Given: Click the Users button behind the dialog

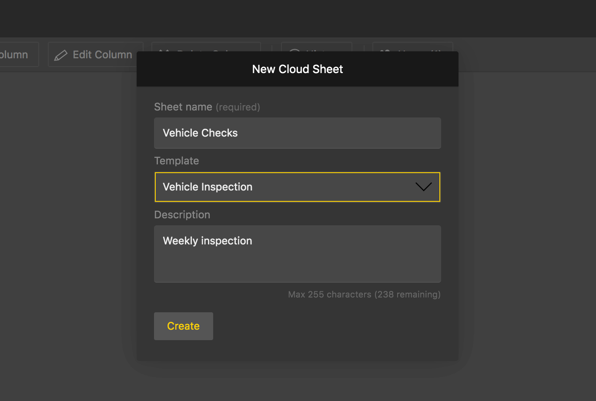Looking at the screenshot, I should tap(412, 47).
